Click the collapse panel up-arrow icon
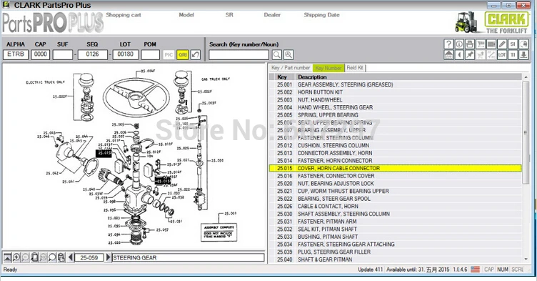Screen dimensions: 537x281 (7, 257)
